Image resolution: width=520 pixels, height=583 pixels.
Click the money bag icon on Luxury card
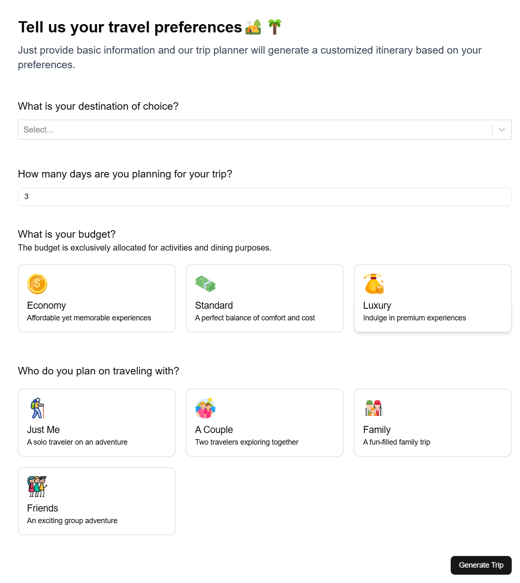coord(373,284)
